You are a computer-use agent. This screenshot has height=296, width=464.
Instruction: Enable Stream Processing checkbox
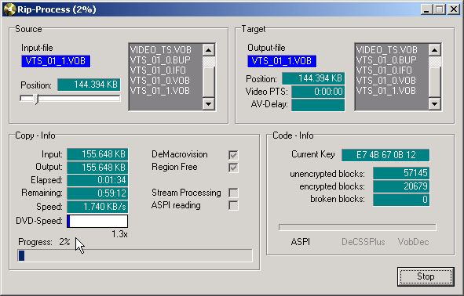tap(233, 193)
